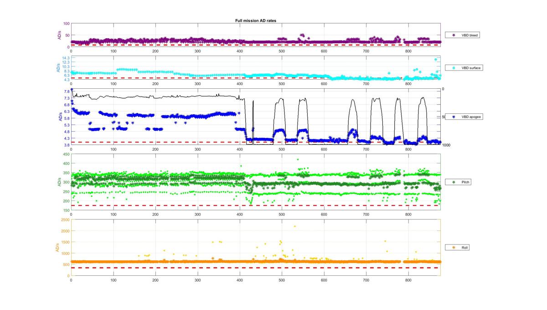This screenshot has height=310, width=547.
Task: Click the 'Full mission AD rates' title
Action: [x=255, y=21]
